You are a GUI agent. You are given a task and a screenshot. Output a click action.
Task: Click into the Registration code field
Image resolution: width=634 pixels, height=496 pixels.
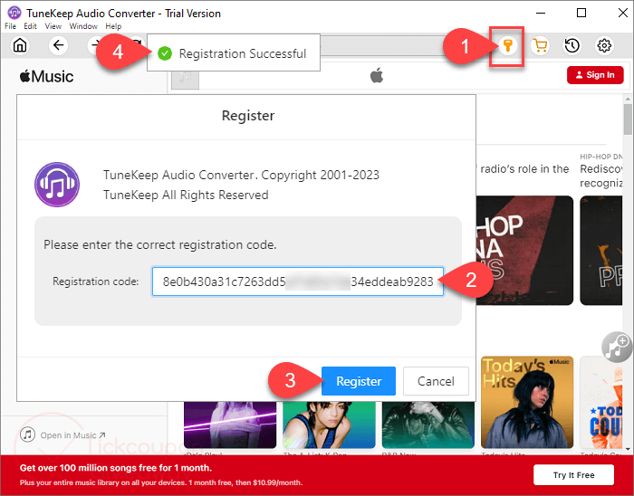298,281
